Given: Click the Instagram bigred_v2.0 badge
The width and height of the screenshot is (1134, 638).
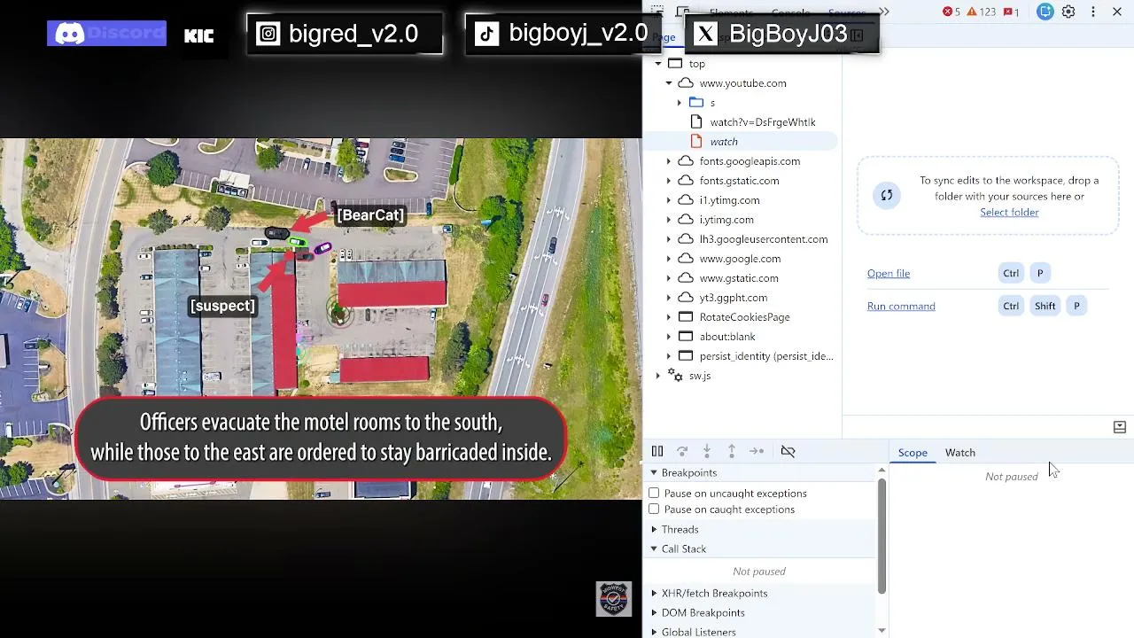Looking at the screenshot, I should [x=345, y=34].
